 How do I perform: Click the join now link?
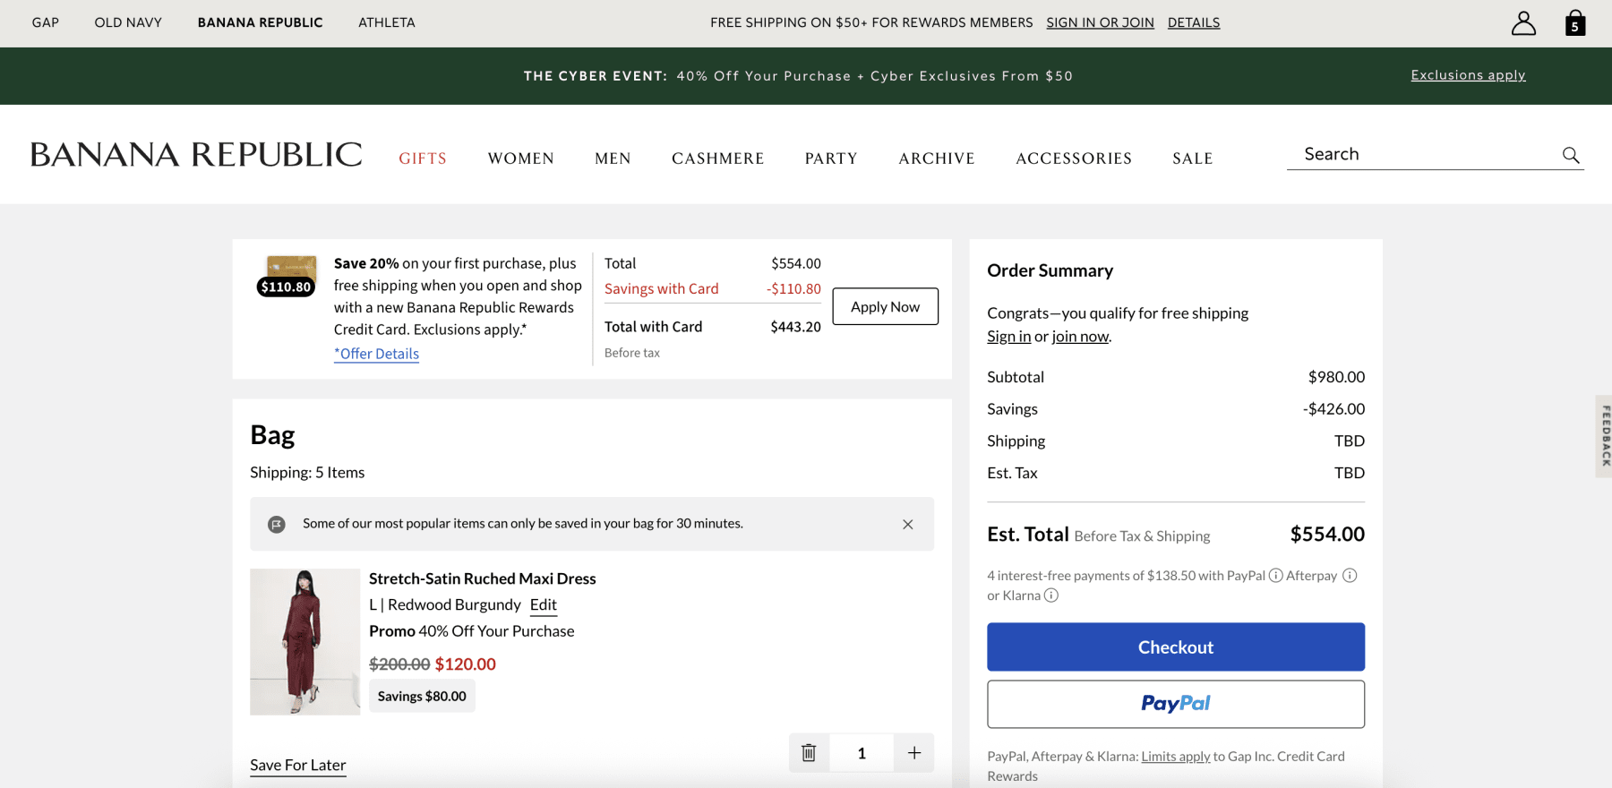click(x=1080, y=337)
